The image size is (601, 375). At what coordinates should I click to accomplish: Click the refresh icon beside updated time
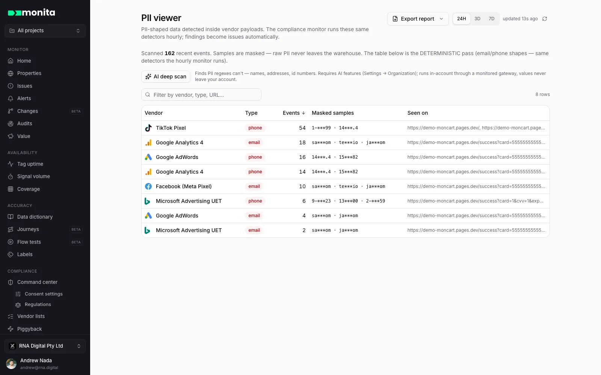point(545,19)
